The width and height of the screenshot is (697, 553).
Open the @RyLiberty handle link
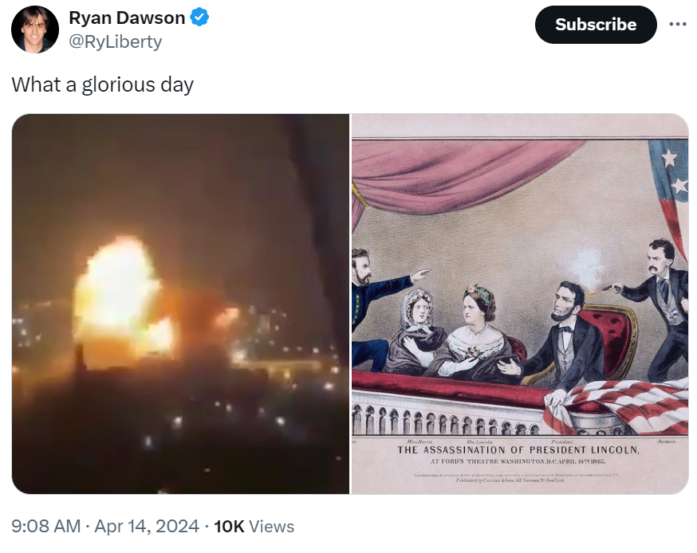point(116,41)
